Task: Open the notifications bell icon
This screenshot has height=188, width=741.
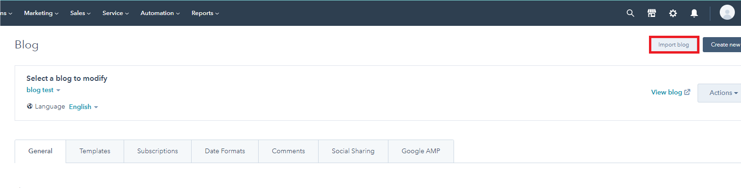Action: coord(694,13)
